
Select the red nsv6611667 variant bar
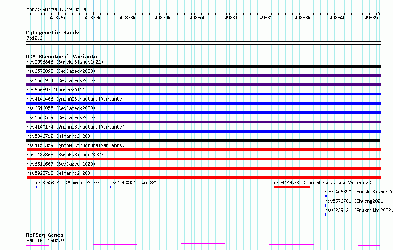[x=204, y=168]
